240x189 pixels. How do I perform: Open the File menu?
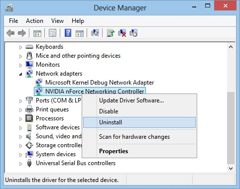click(13, 21)
